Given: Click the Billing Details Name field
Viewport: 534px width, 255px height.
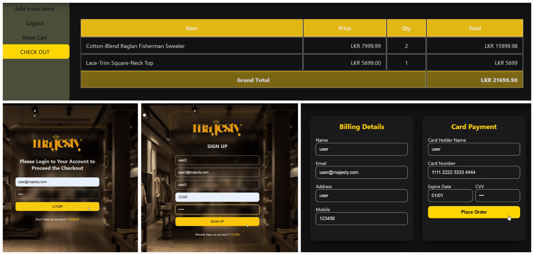Looking at the screenshot, I should [x=362, y=149].
